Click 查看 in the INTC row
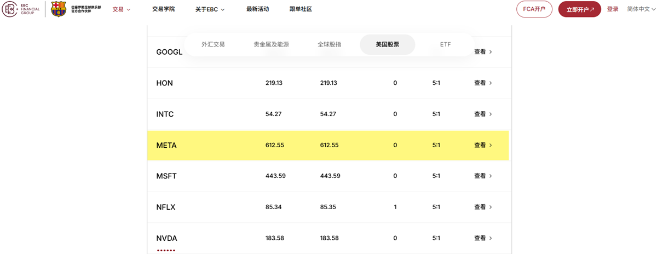657x254 pixels. point(483,114)
